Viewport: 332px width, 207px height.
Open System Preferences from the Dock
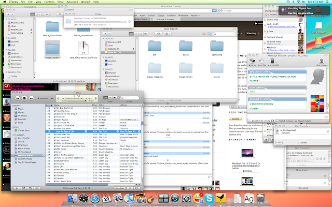186,199
